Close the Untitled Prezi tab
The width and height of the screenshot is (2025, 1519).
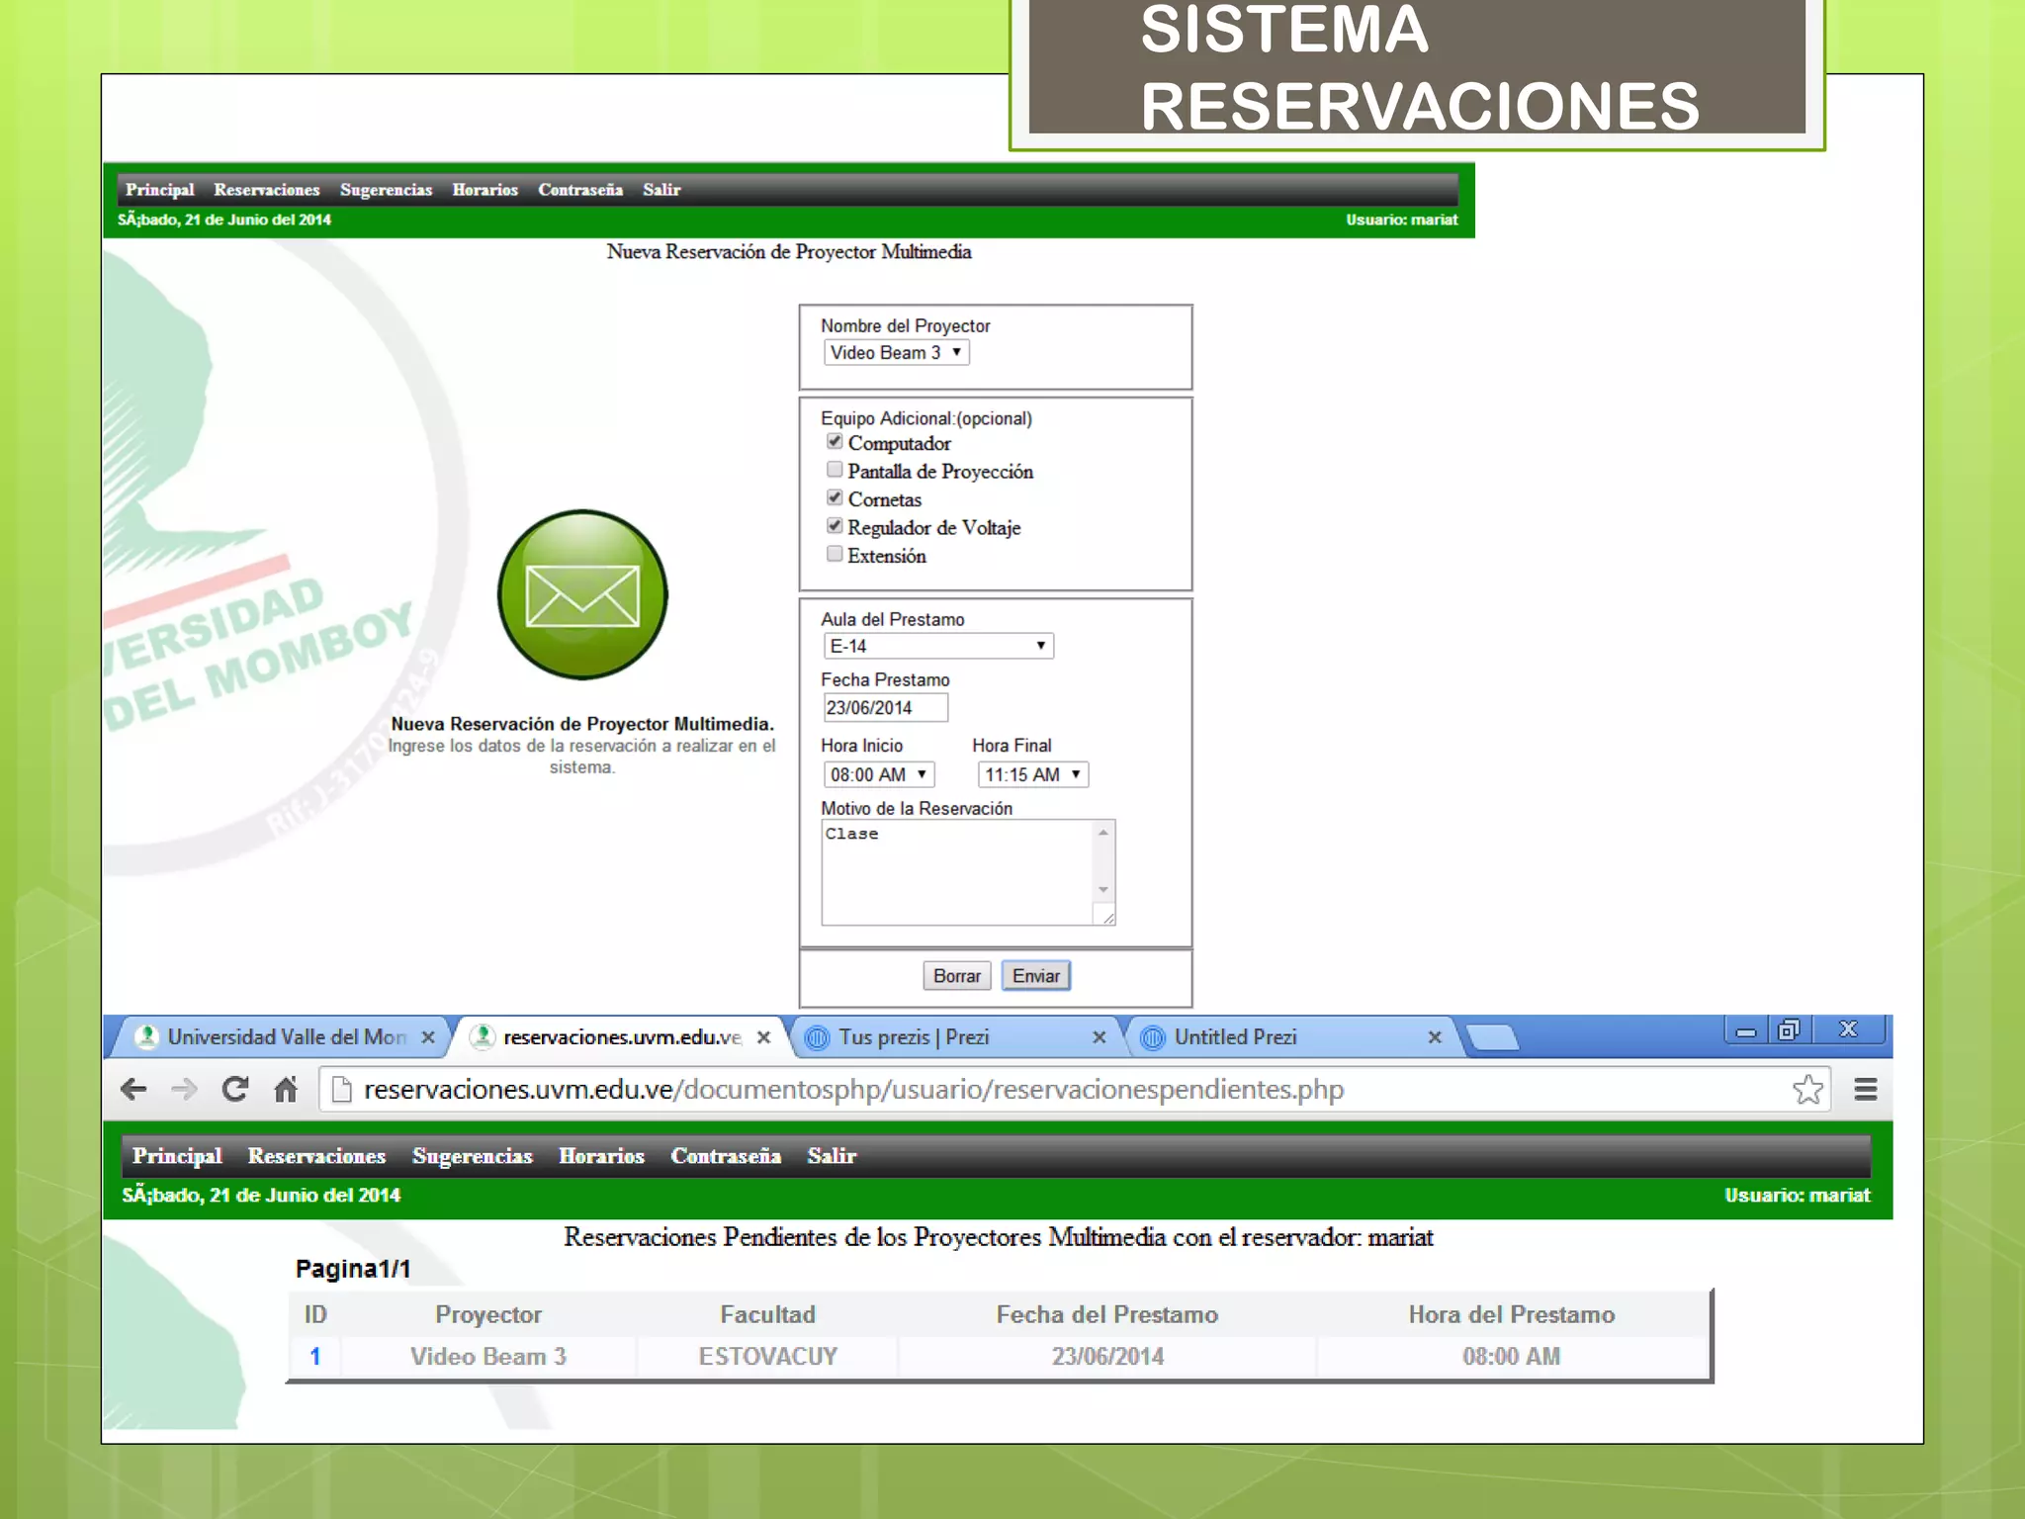1435,1037
